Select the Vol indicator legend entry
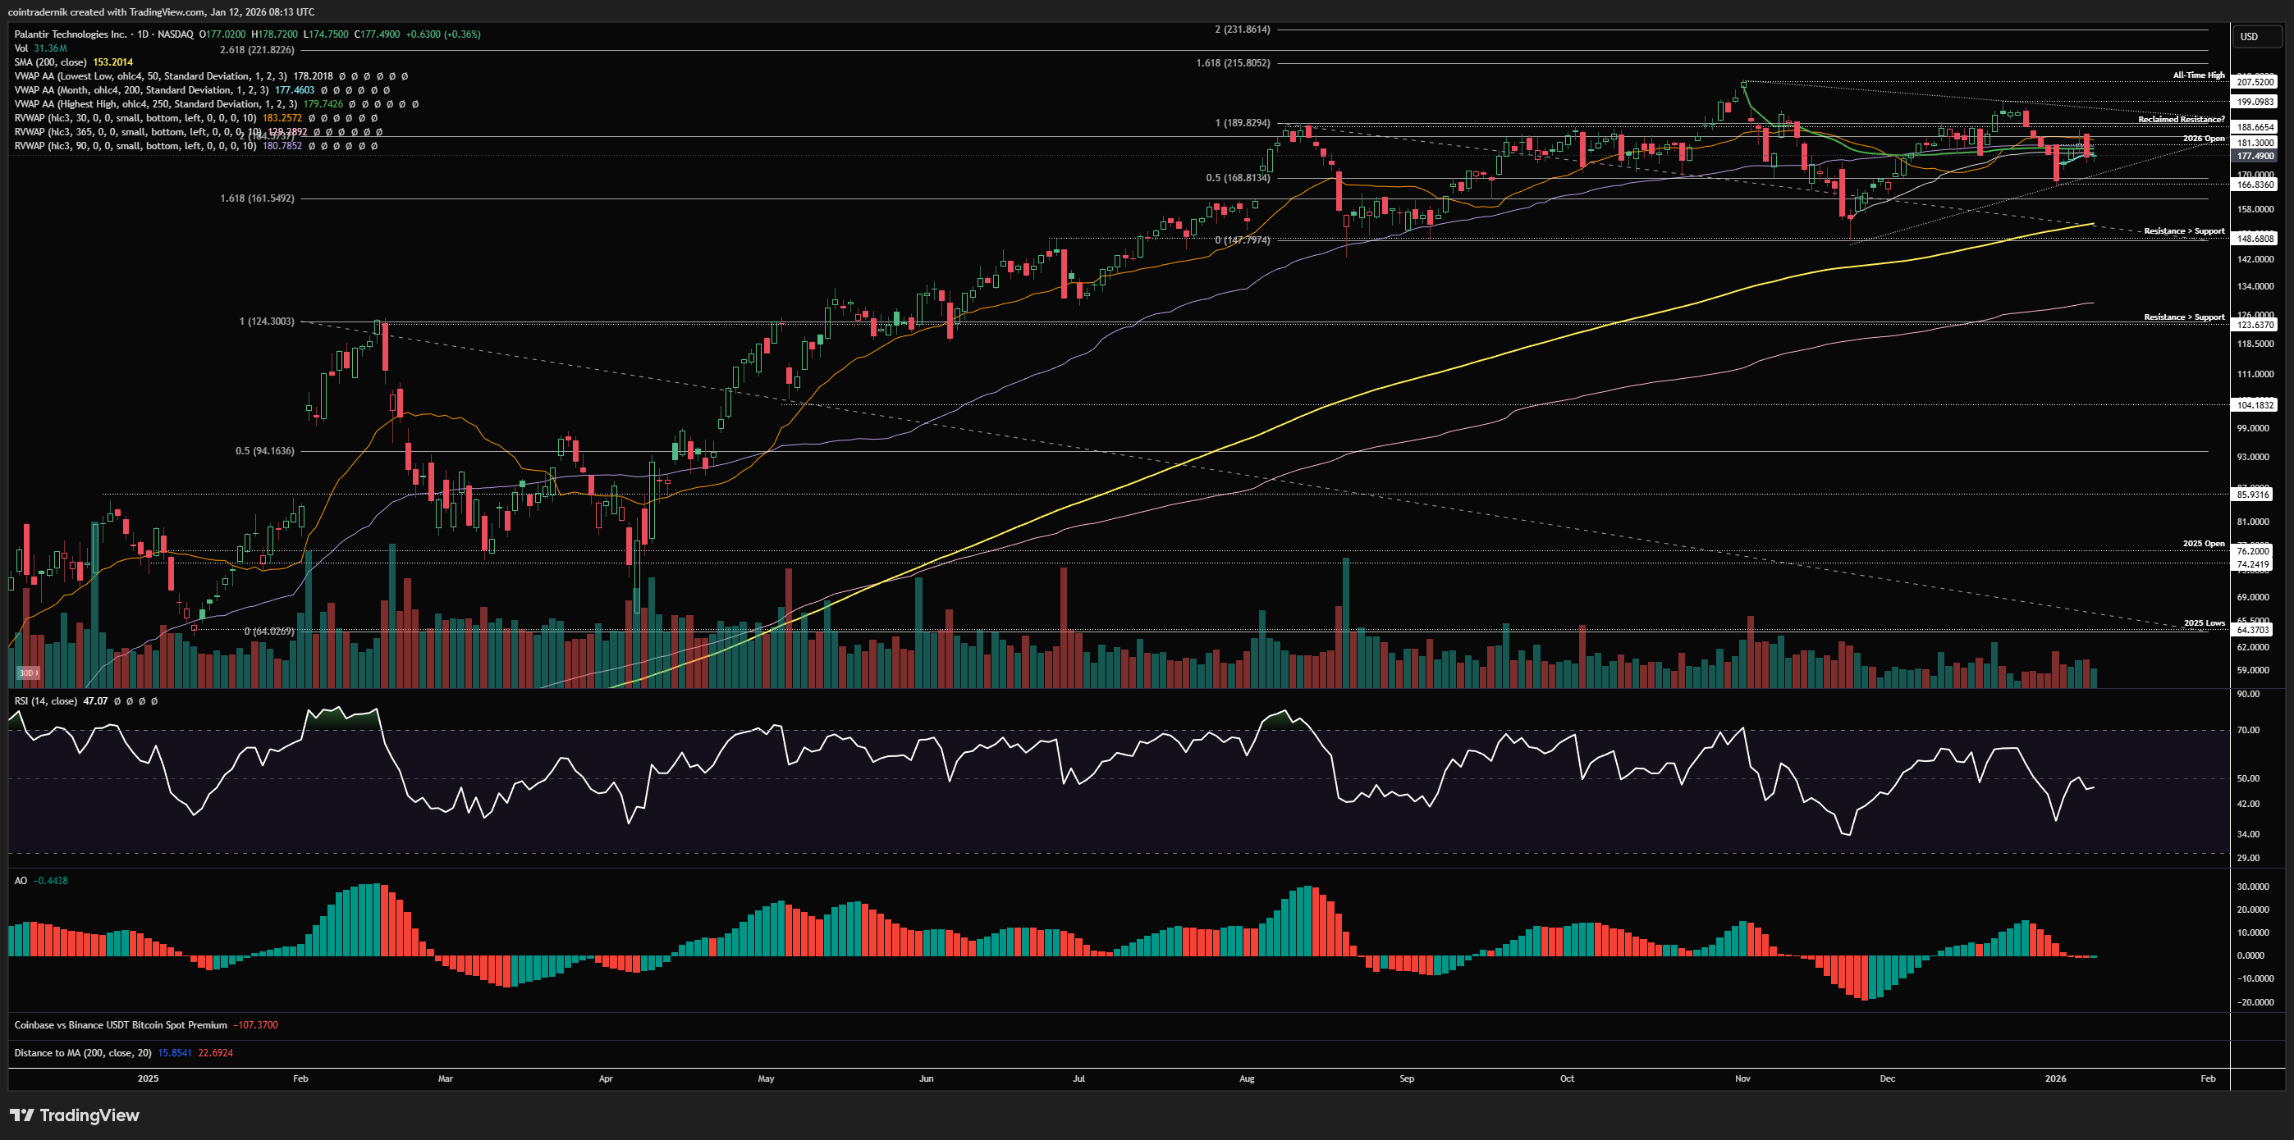This screenshot has height=1140, width=2294. [x=21, y=48]
